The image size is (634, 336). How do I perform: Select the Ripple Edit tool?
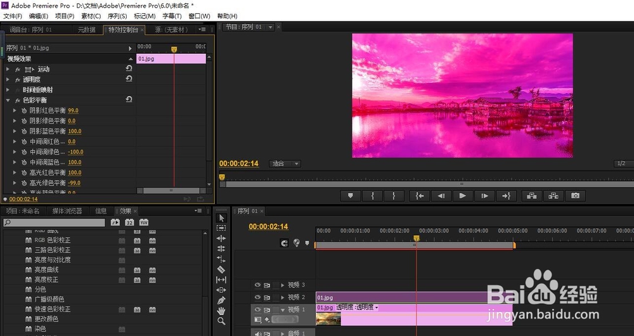(221, 238)
